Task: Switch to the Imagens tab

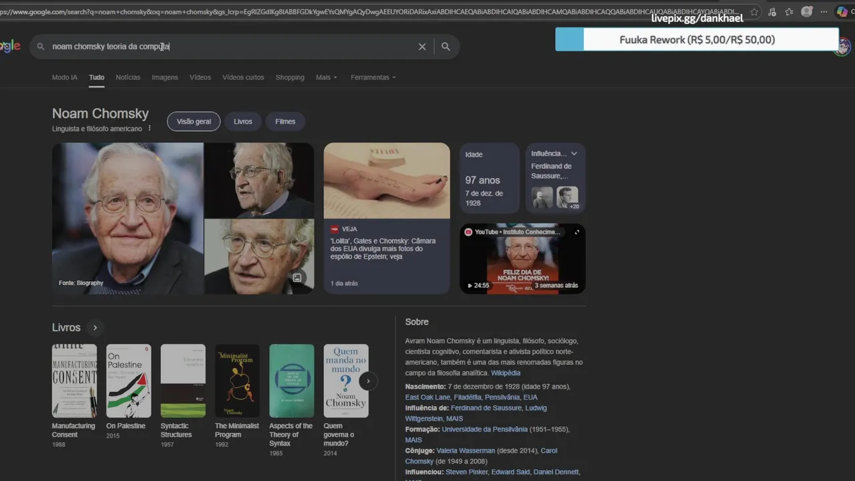Action: coord(165,77)
